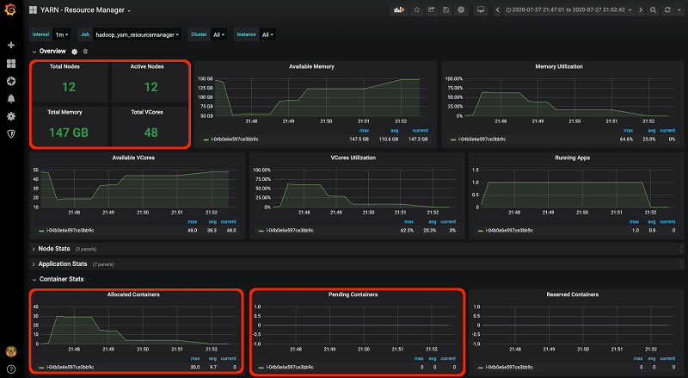Open Reserved Containers panel title menu

coord(572,294)
